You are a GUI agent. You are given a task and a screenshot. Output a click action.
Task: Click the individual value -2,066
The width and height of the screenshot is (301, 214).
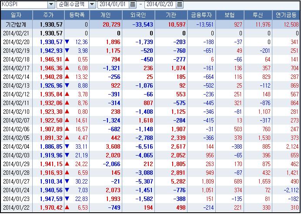(111, 164)
